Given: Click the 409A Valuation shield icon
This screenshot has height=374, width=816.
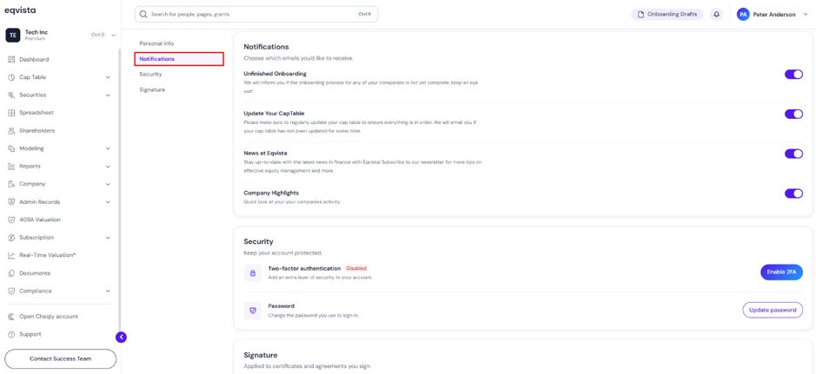Looking at the screenshot, I should [11, 220].
